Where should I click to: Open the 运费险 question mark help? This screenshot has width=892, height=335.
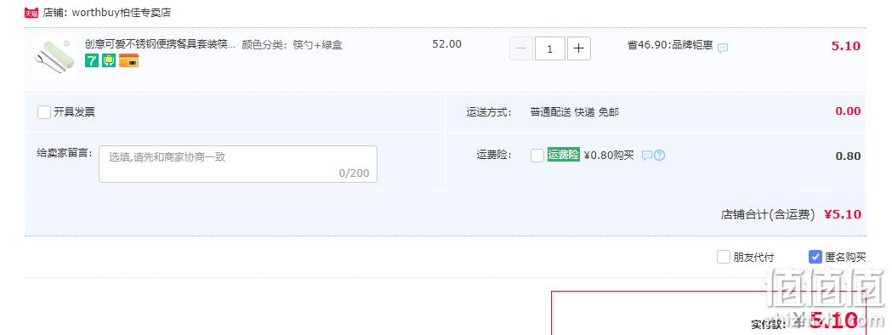(x=659, y=156)
